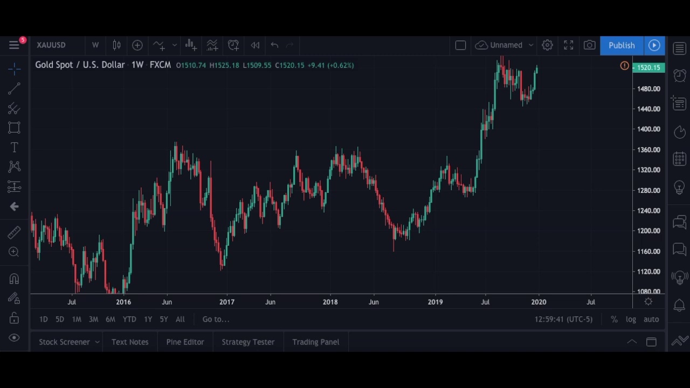690x388 pixels.
Task: Toggle stay in drawing mode pencil-lock
Action: (14, 298)
